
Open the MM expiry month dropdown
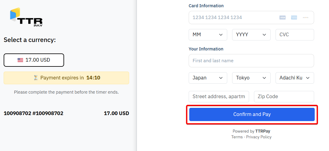pyautogui.click(x=208, y=35)
